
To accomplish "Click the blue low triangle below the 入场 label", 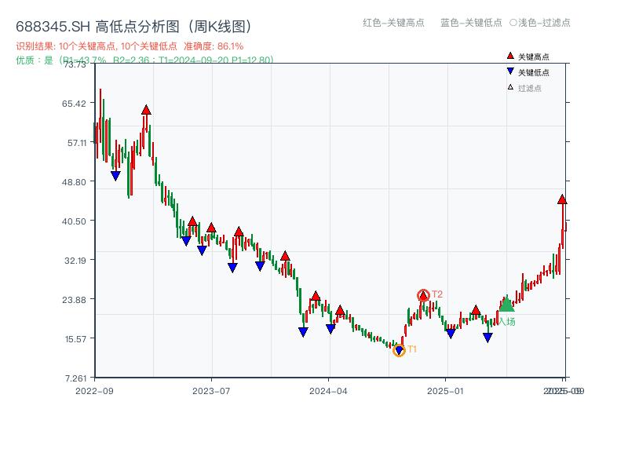I will tap(487, 336).
